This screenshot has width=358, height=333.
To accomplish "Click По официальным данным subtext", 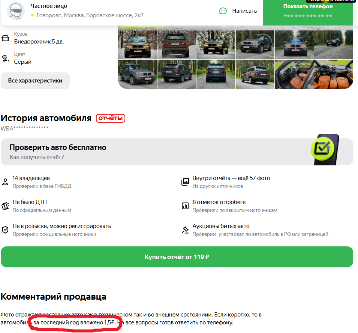I will (x=42, y=210).
